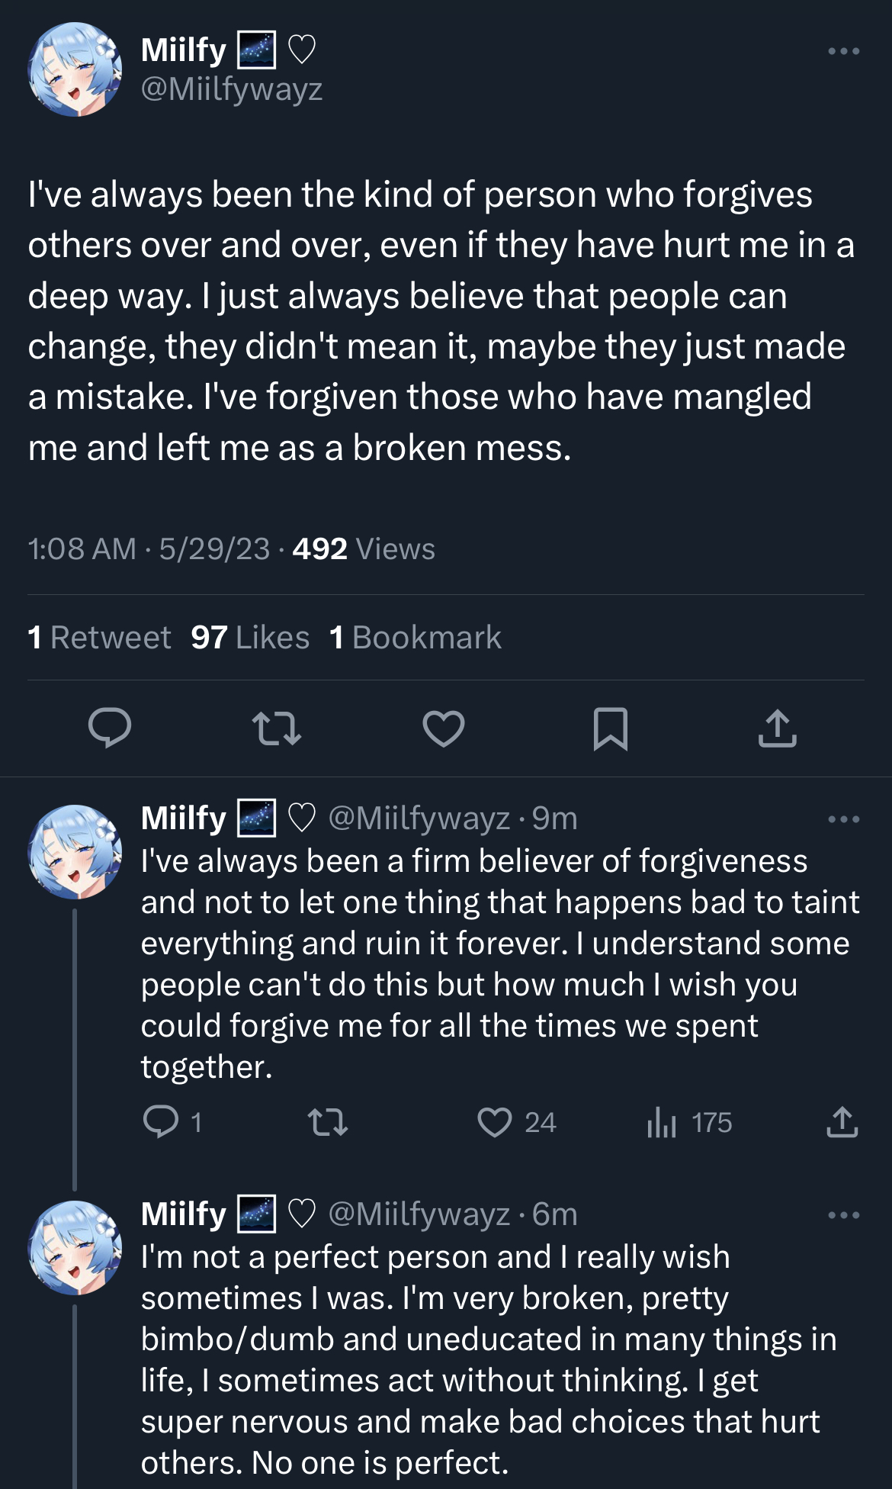Open more options on main tweet
This screenshot has height=1489, width=892.
pos(844,51)
